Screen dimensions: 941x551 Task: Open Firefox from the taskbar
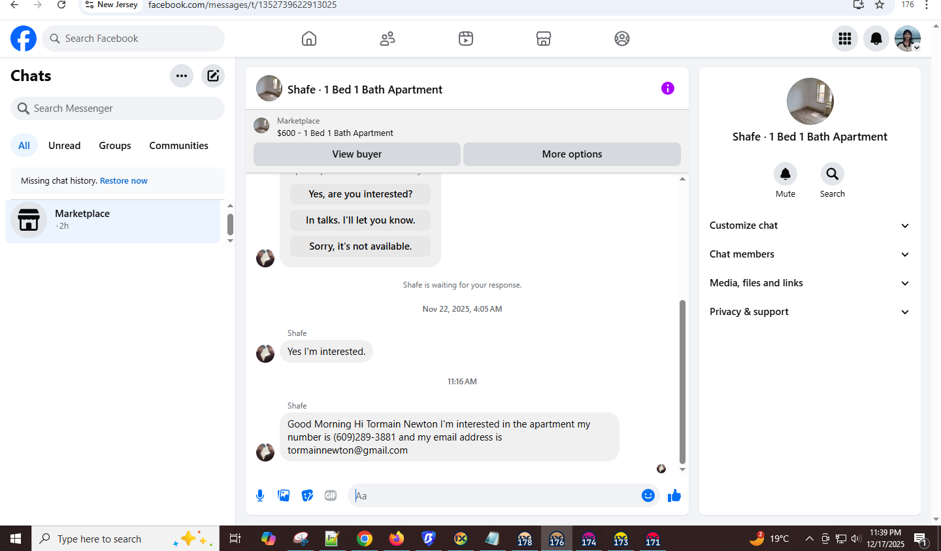tap(396, 539)
